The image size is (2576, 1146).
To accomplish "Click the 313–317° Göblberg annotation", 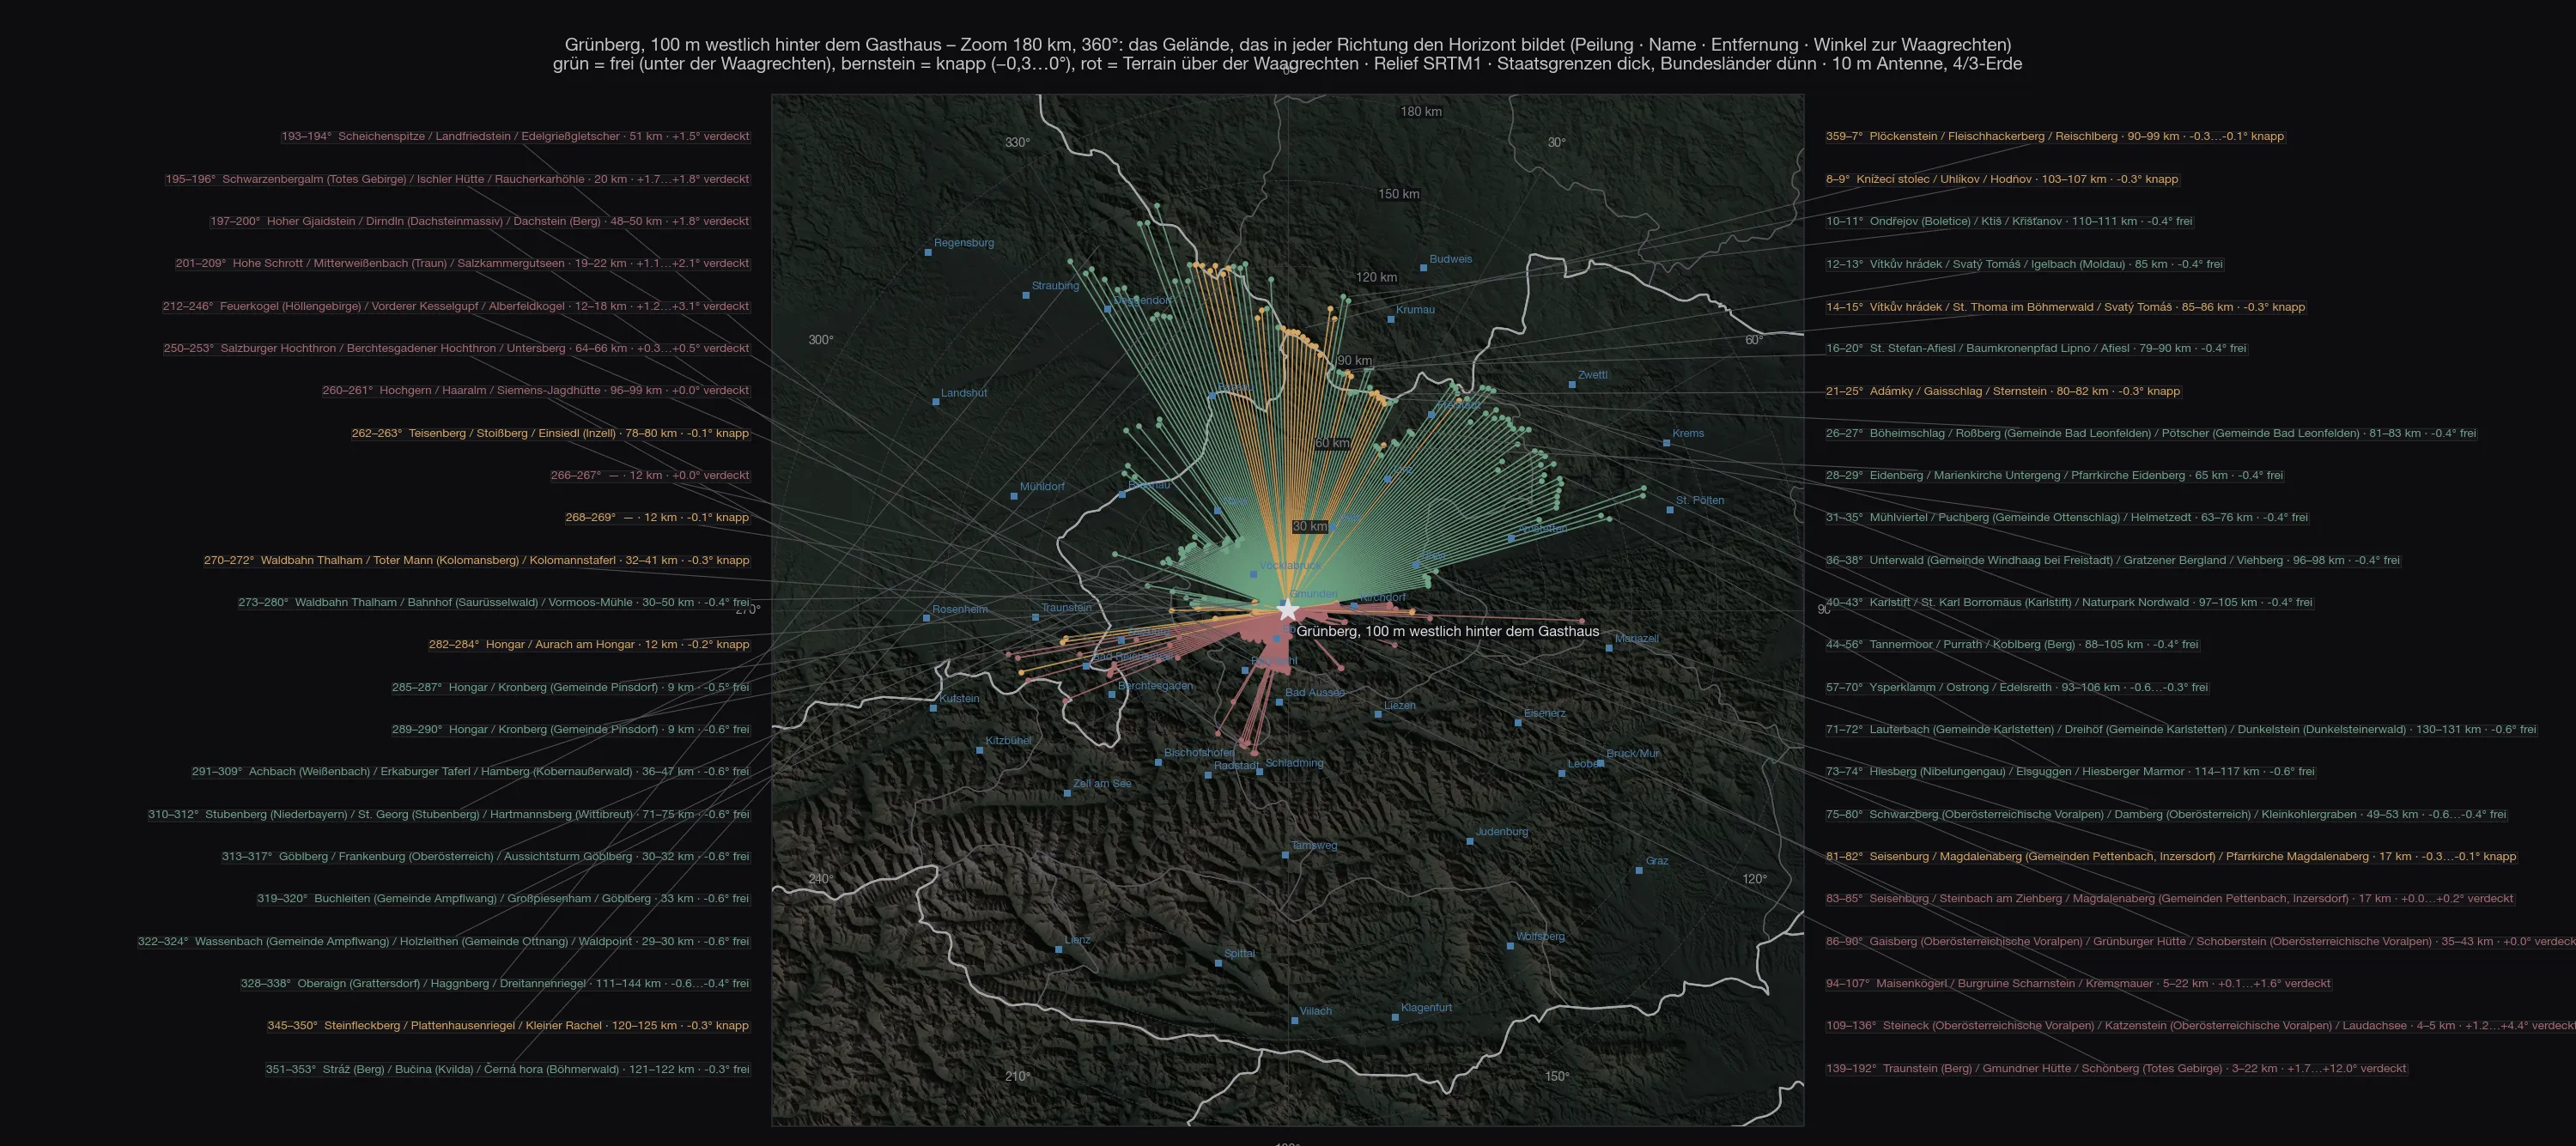I will point(485,857).
